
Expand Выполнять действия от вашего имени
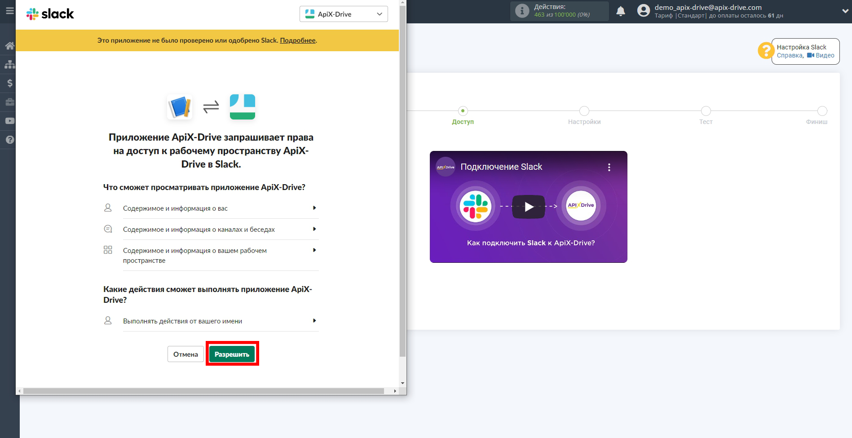[221, 321]
